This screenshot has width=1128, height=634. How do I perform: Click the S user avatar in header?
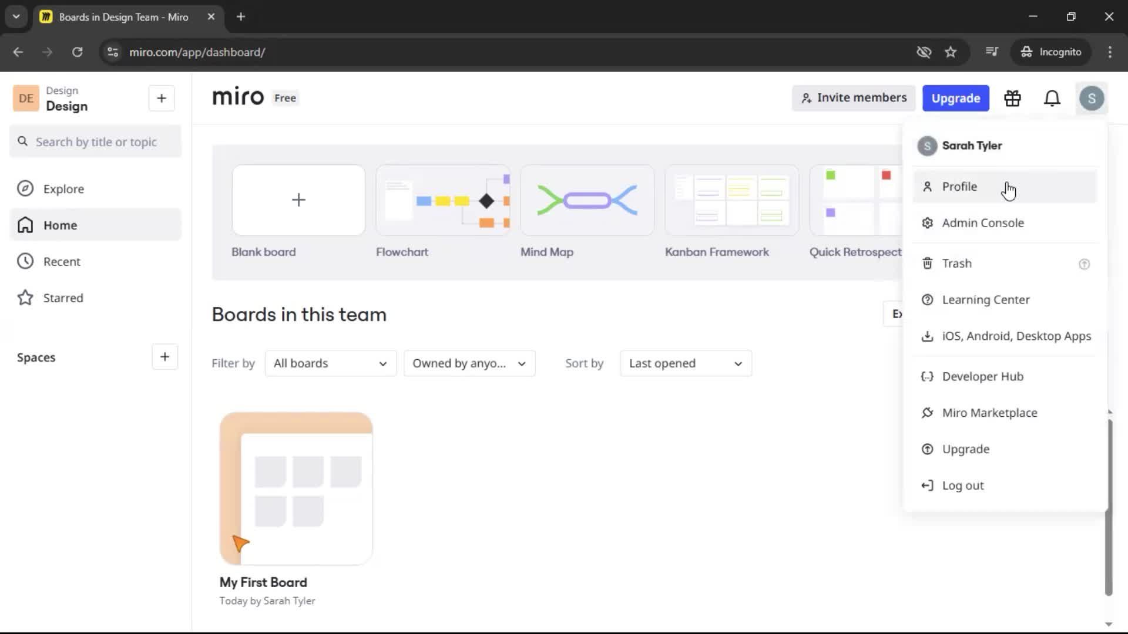pyautogui.click(x=1092, y=98)
